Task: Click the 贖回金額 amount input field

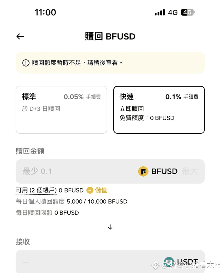Action: [x=110, y=171]
